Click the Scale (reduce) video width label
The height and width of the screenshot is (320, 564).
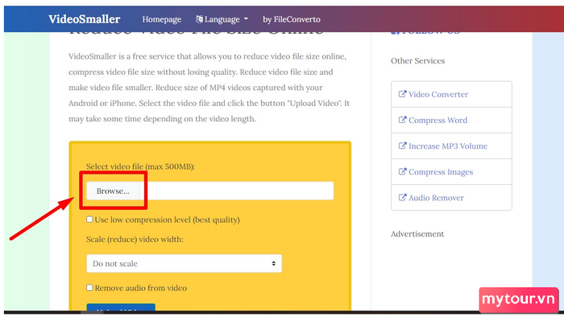(135, 240)
